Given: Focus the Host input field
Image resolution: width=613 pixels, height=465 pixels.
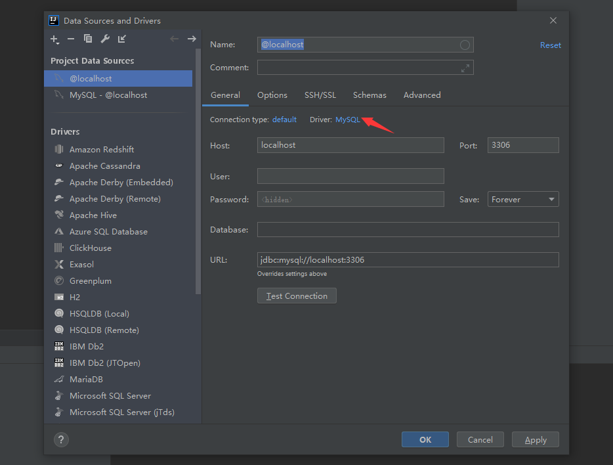Looking at the screenshot, I should (350, 145).
